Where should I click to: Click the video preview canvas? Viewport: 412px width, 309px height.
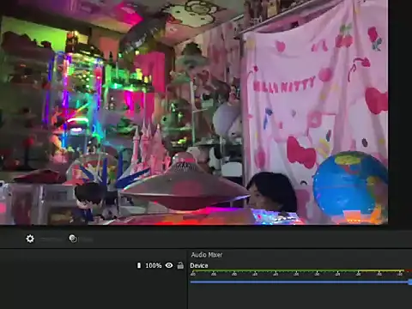[194, 112]
